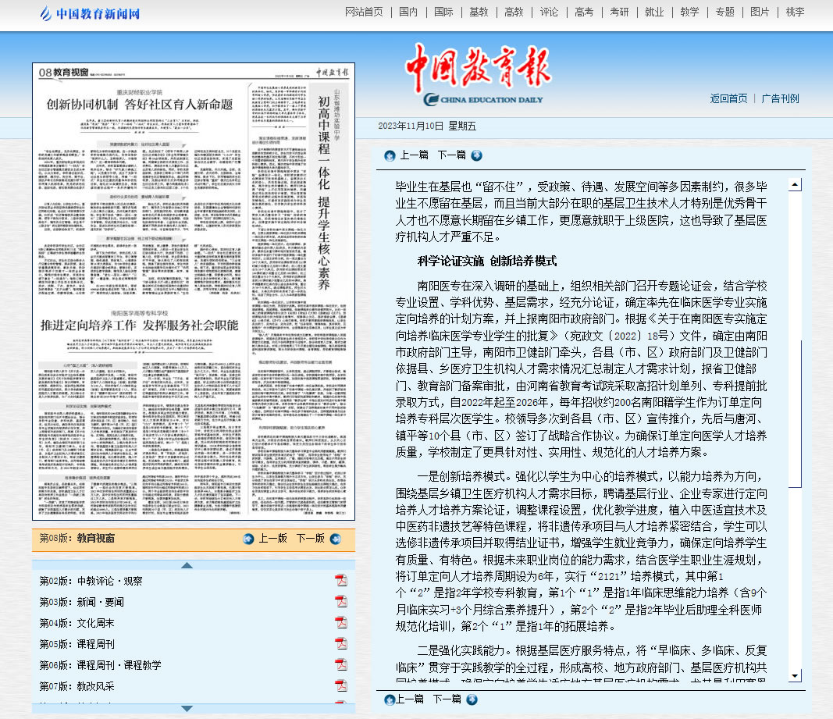Screen dimensions: 833x719
Task: Go to the 就业 section
Action: (x=654, y=12)
